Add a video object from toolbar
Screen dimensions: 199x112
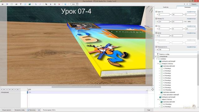coord(16,4)
